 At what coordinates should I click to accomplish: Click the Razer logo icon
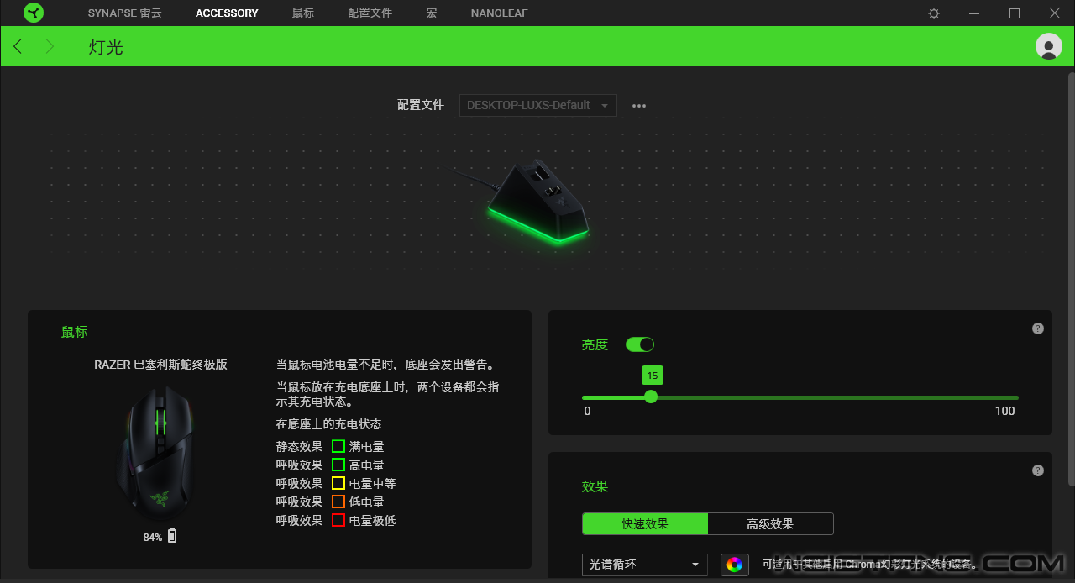[34, 13]
